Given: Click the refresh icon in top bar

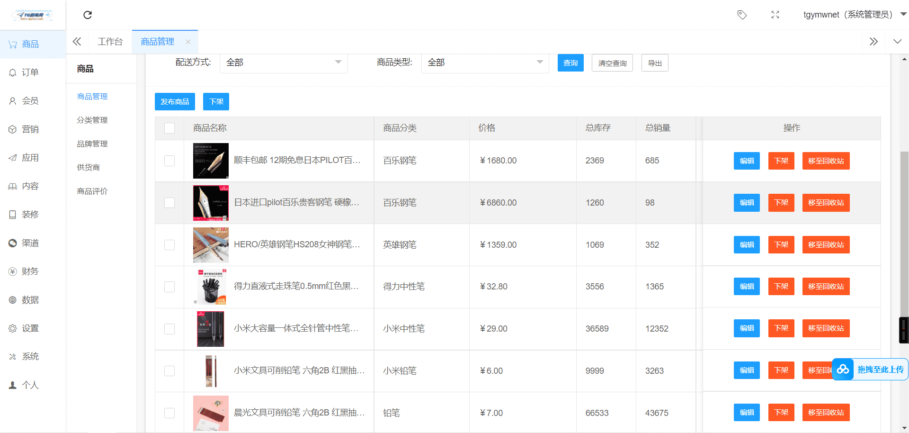Looking at the screenshot, I should [88, 15].
